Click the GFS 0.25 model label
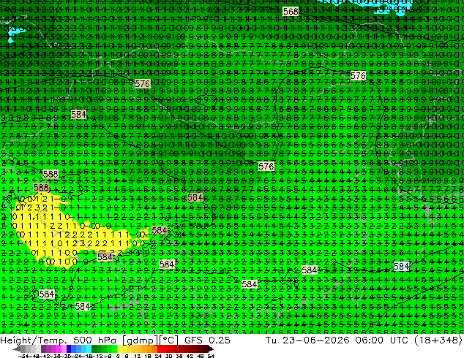The height and width of the screenshot is (358, 464). 207,340
